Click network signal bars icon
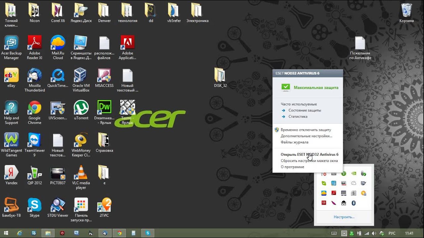 click(x=367, y=233)
